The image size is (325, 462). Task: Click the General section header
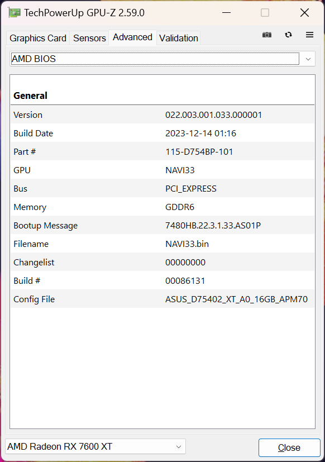click(x=30, y=96)
